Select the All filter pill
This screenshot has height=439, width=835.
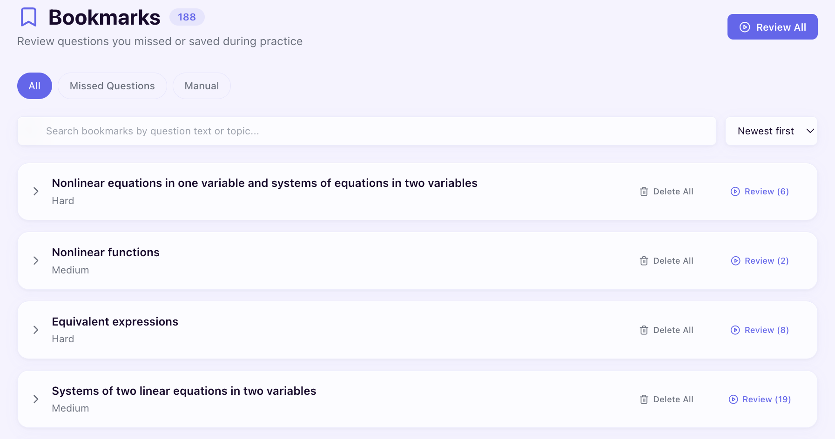pyautogui.click(x=34, y=86)
